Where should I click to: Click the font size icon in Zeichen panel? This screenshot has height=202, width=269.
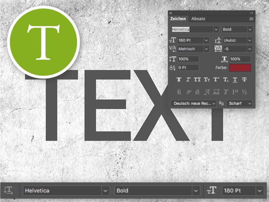point(172,40)
